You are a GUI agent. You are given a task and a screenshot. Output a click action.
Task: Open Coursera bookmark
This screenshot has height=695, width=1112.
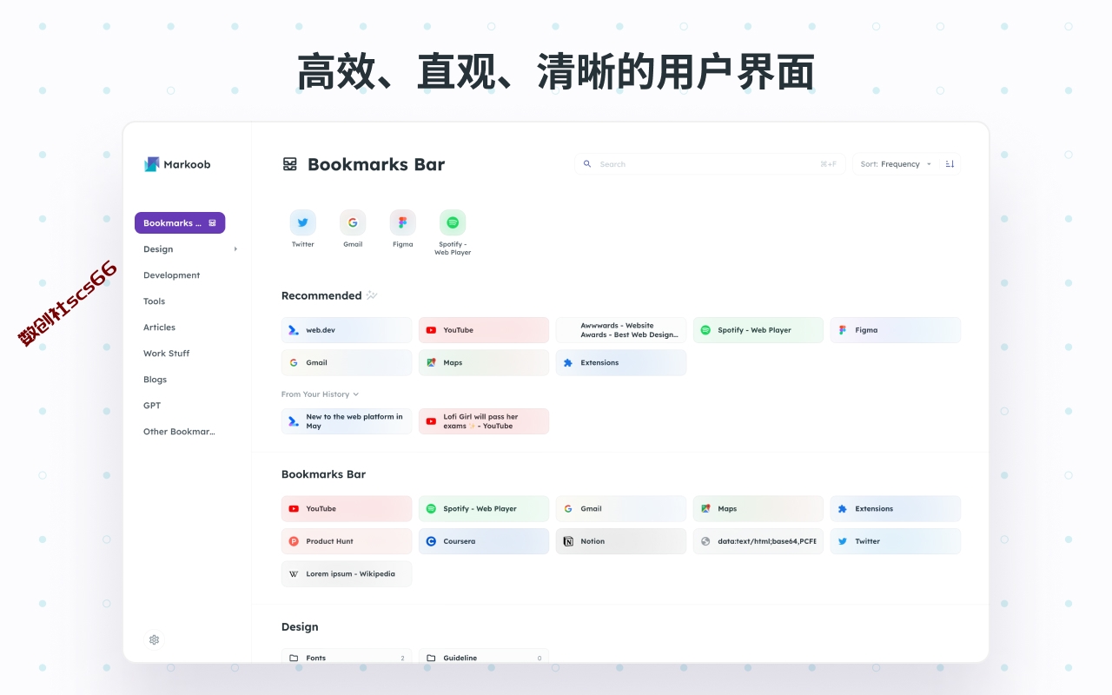click(484, 541)
